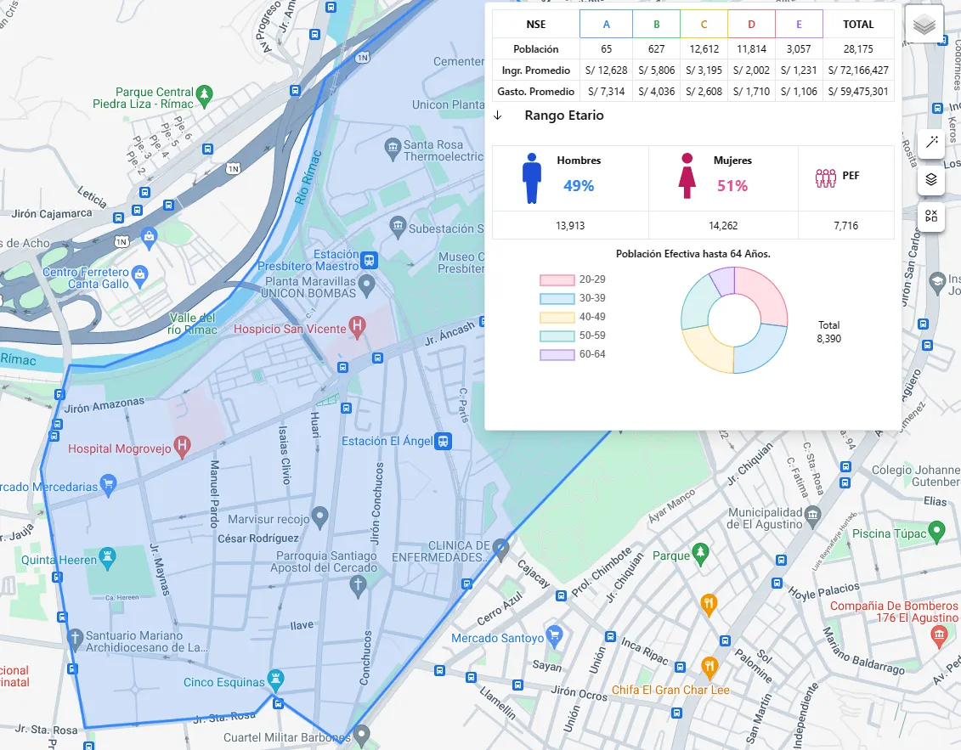Click the Total 8,390 chart label

828,332
